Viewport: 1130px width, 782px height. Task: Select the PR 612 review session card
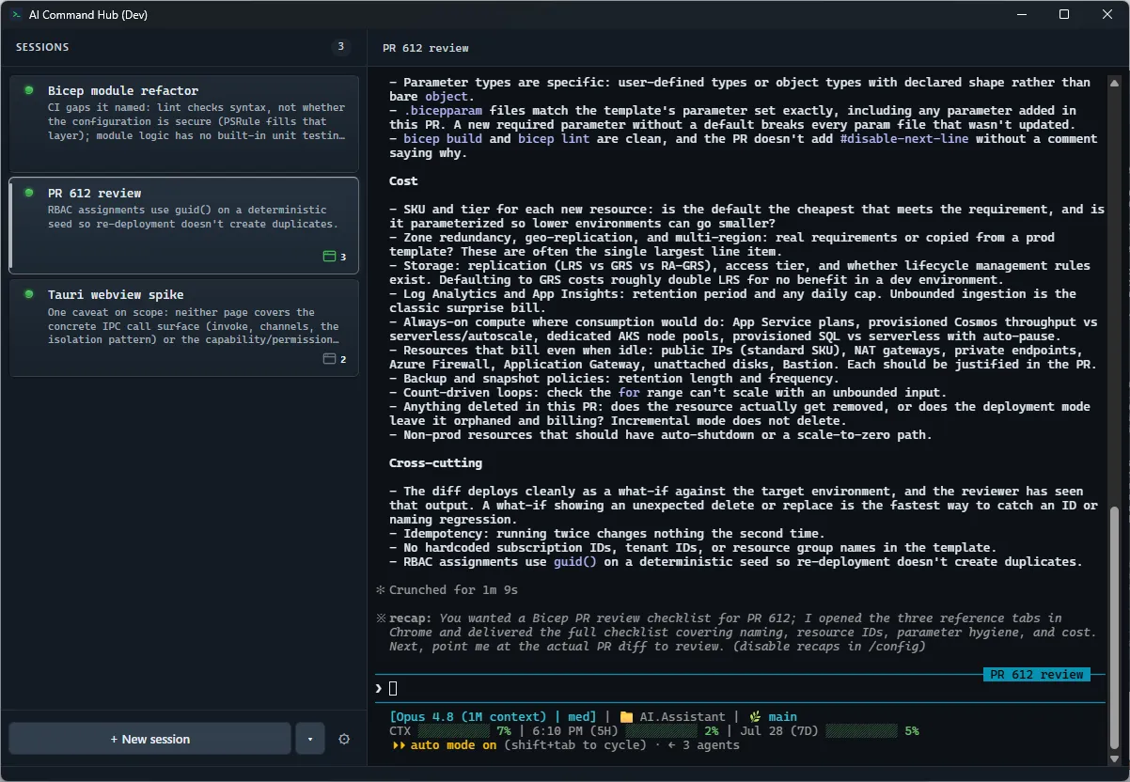[x=184, y=226]
